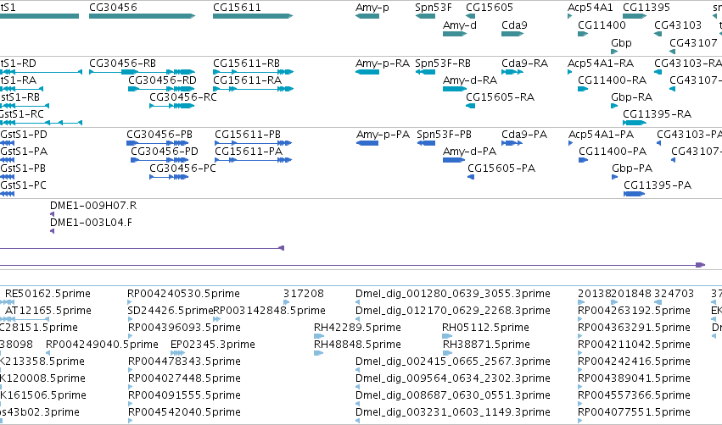Image resolution: width=722 pixels, height=425 pixels.
Task: Select EST RH48848.5prime
Action: click(x=357, y=345)
